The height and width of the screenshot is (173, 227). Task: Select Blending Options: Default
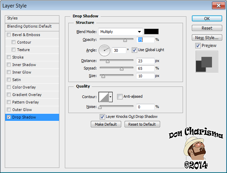(29, 26)
